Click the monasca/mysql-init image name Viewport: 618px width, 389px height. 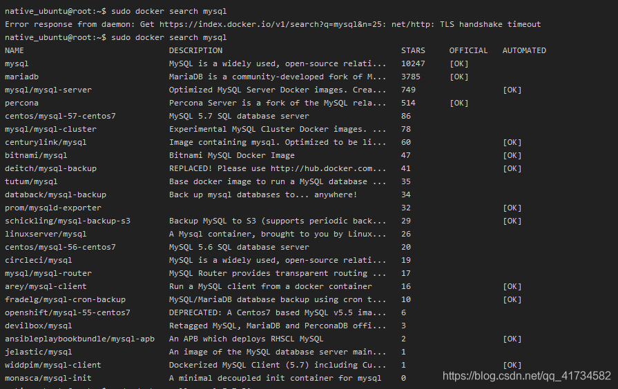click(x=48, y=378)
